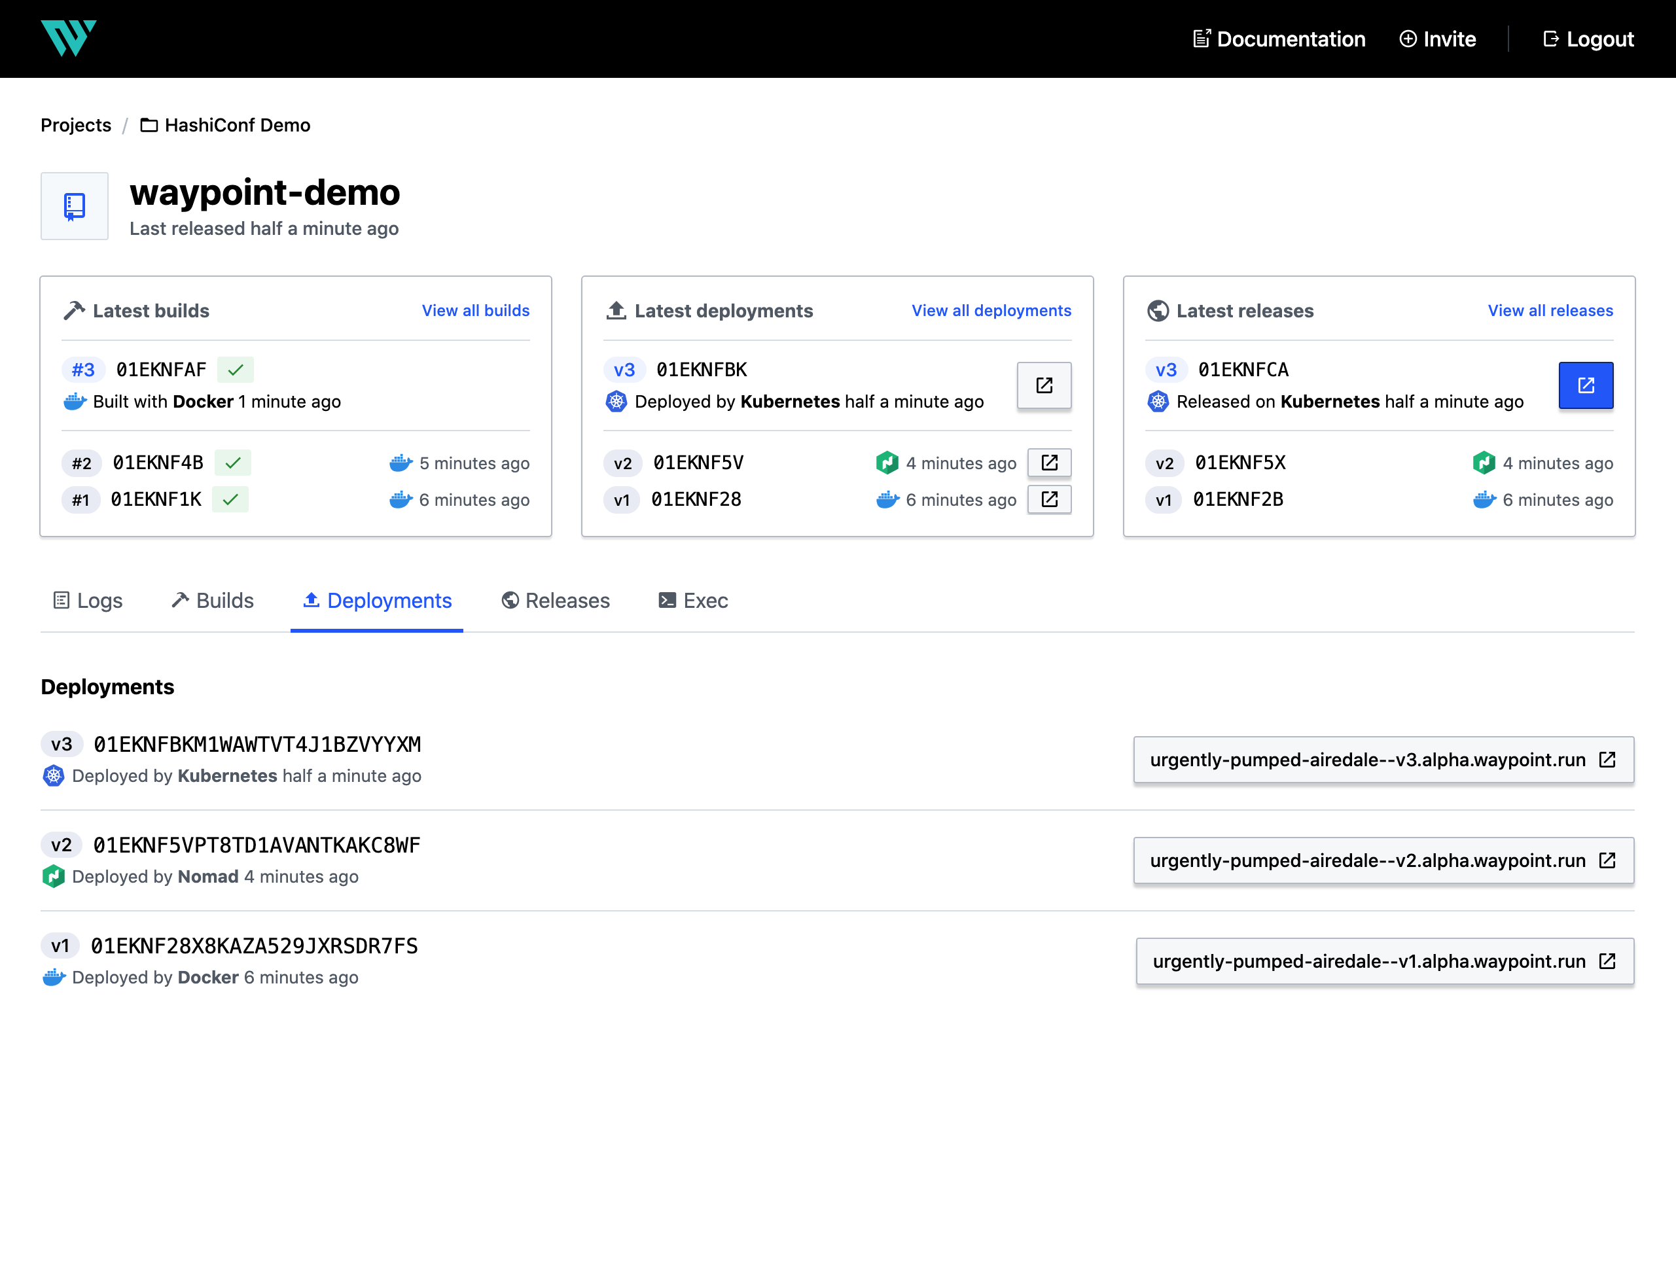
Task: Click View all deployments link
Action: [x=990, y=309]
